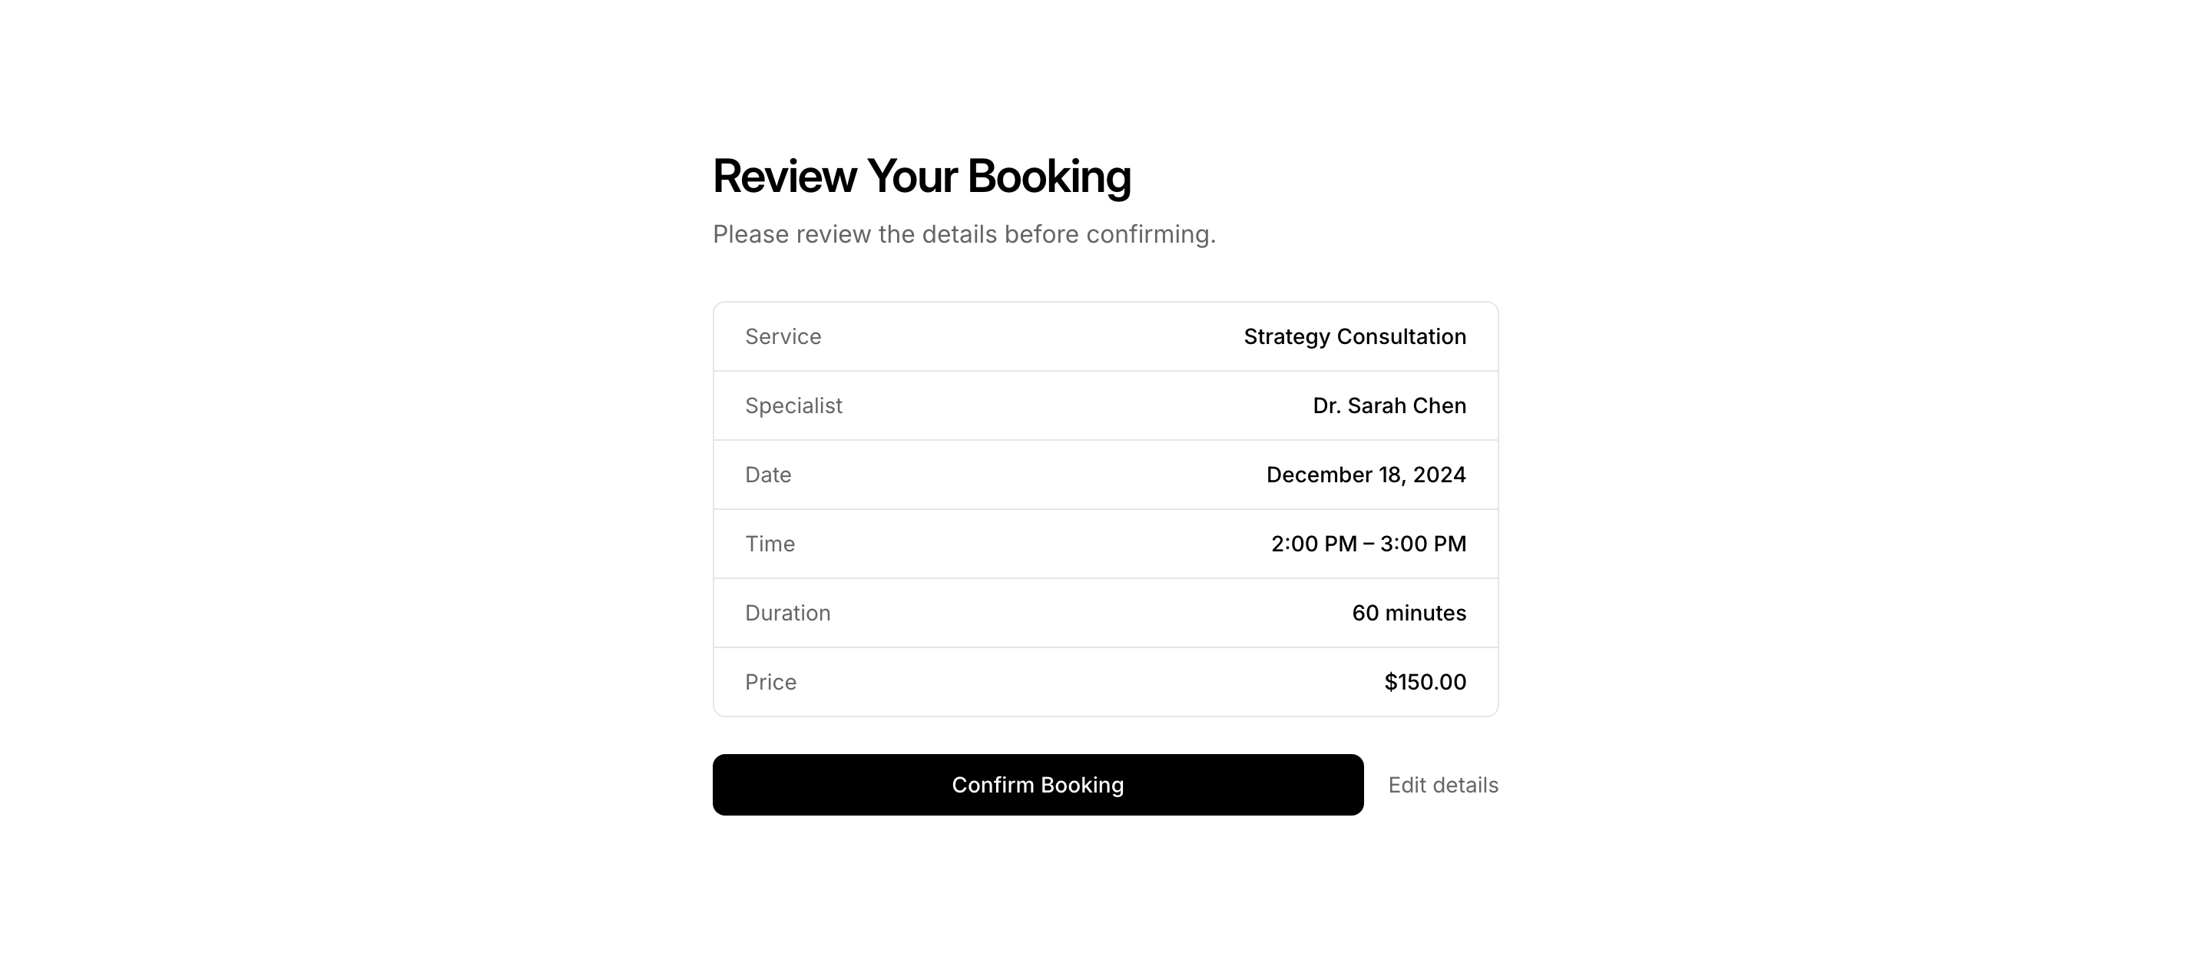Click the word 'Your' in the heading

(x=911, y=177)
